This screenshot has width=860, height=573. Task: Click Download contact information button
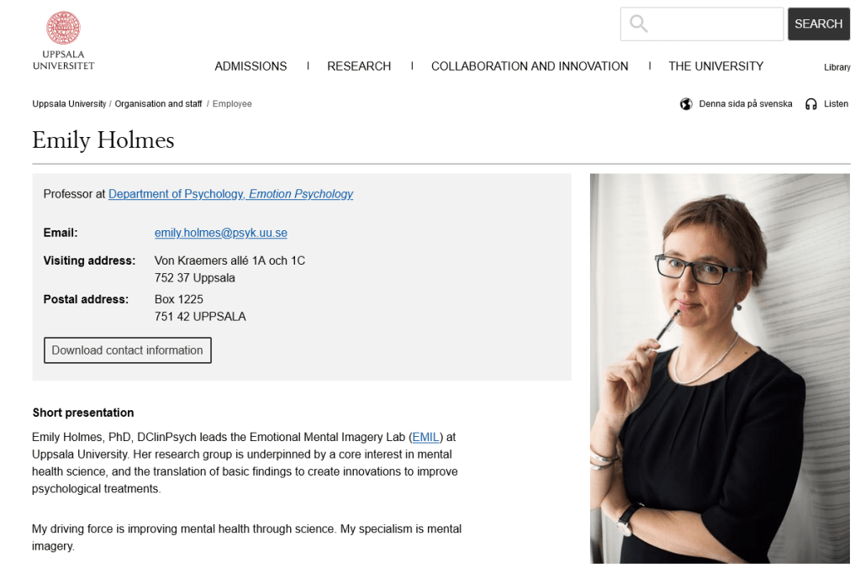coord(127,350)
